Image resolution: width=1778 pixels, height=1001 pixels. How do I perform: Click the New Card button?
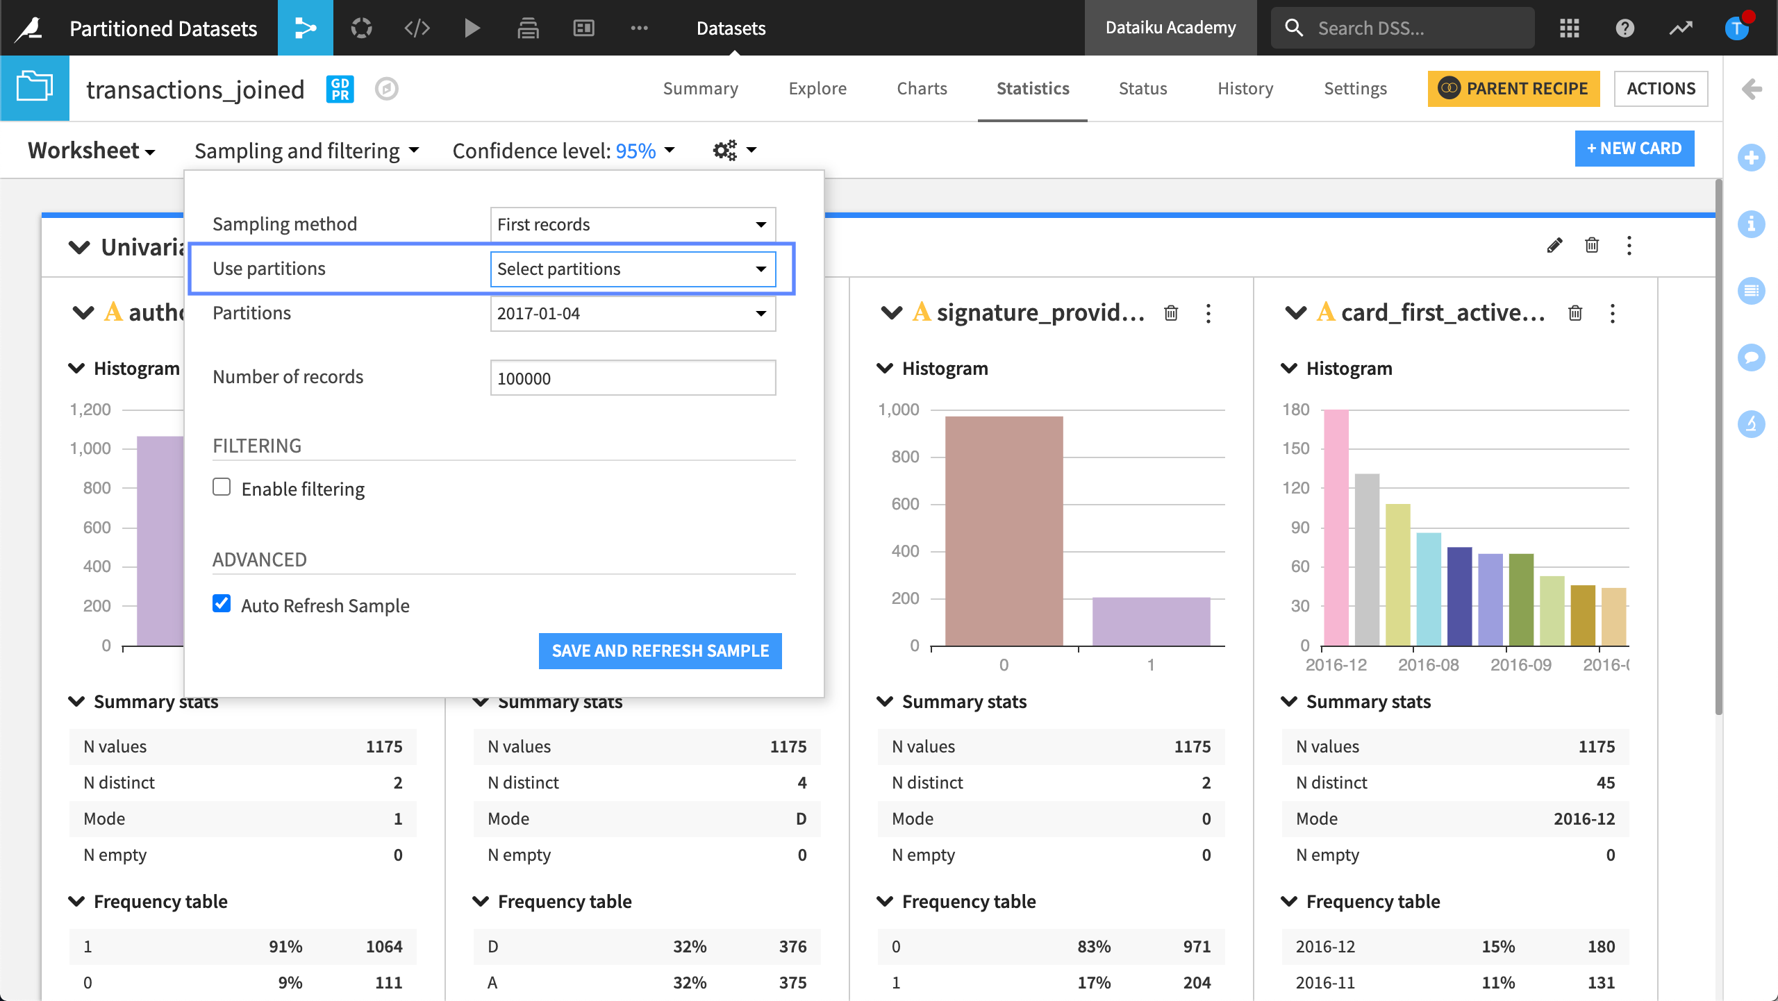(x=1634, y=149)
